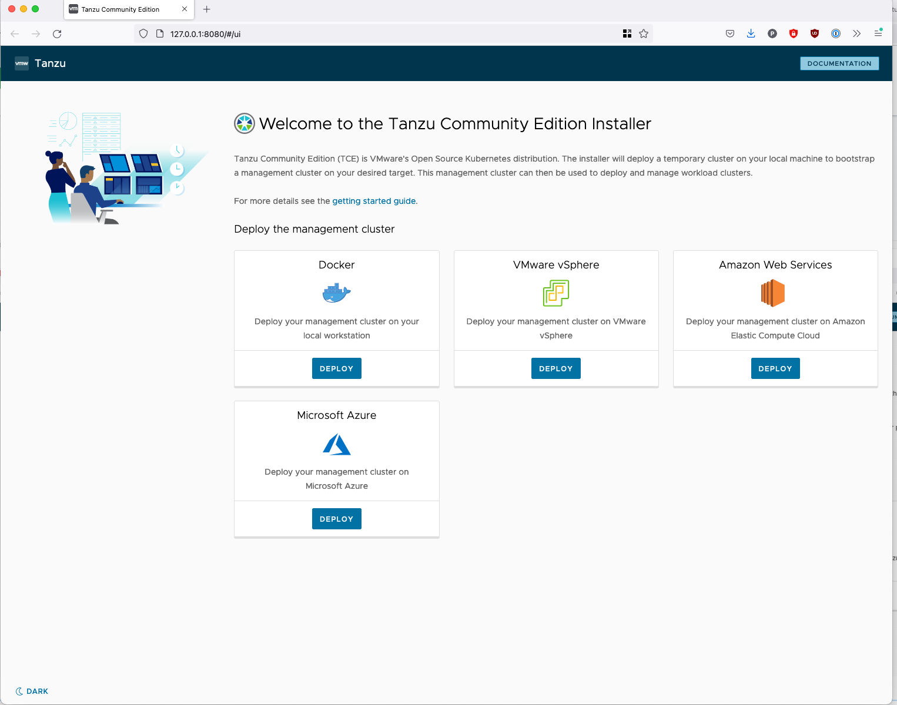The width and height of the screenshot is (897, 705).
Task: Click the Microsoft Azure triangle logo
Action: click(x=336, y=444)
